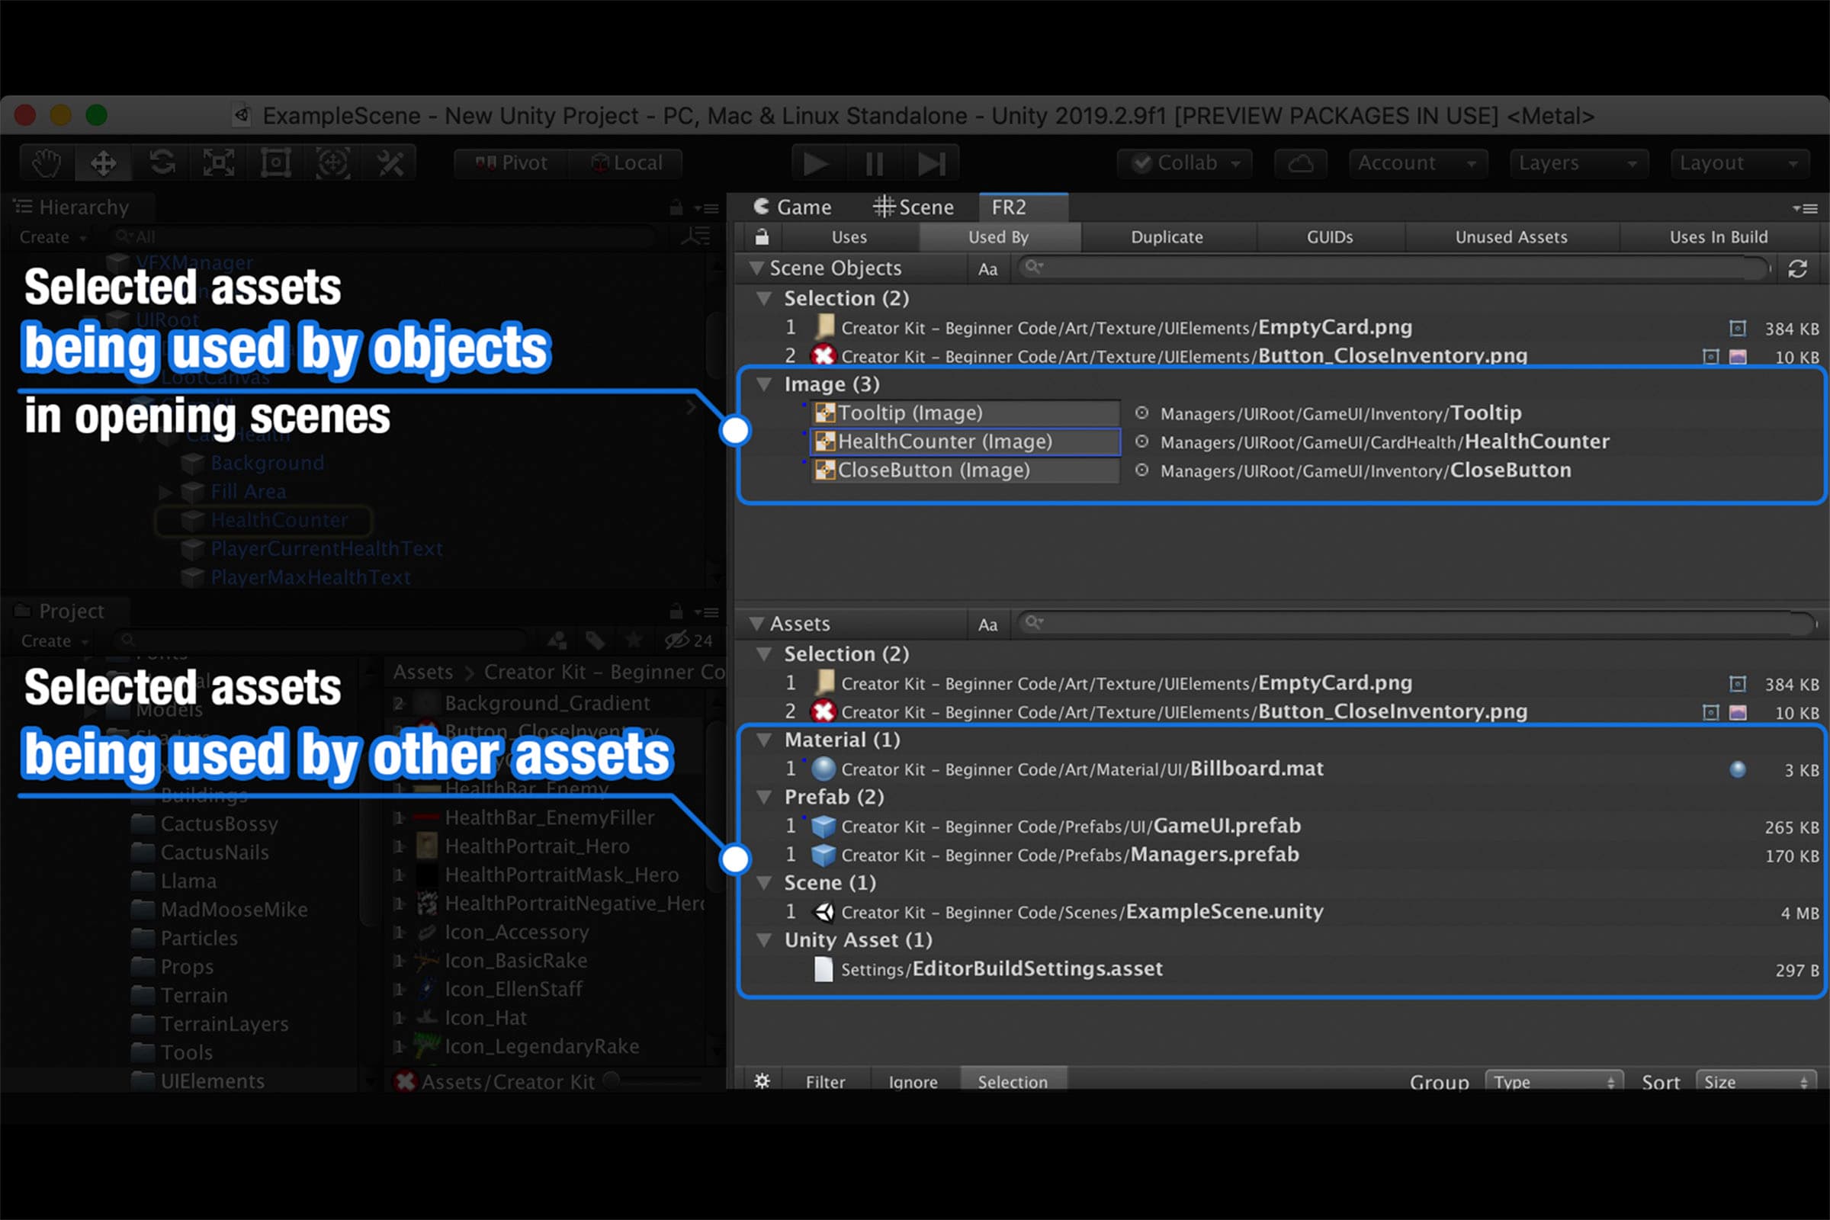Click the cloud services icon
Viewport: 1830px width, 1220px height.
point(1300,163)
